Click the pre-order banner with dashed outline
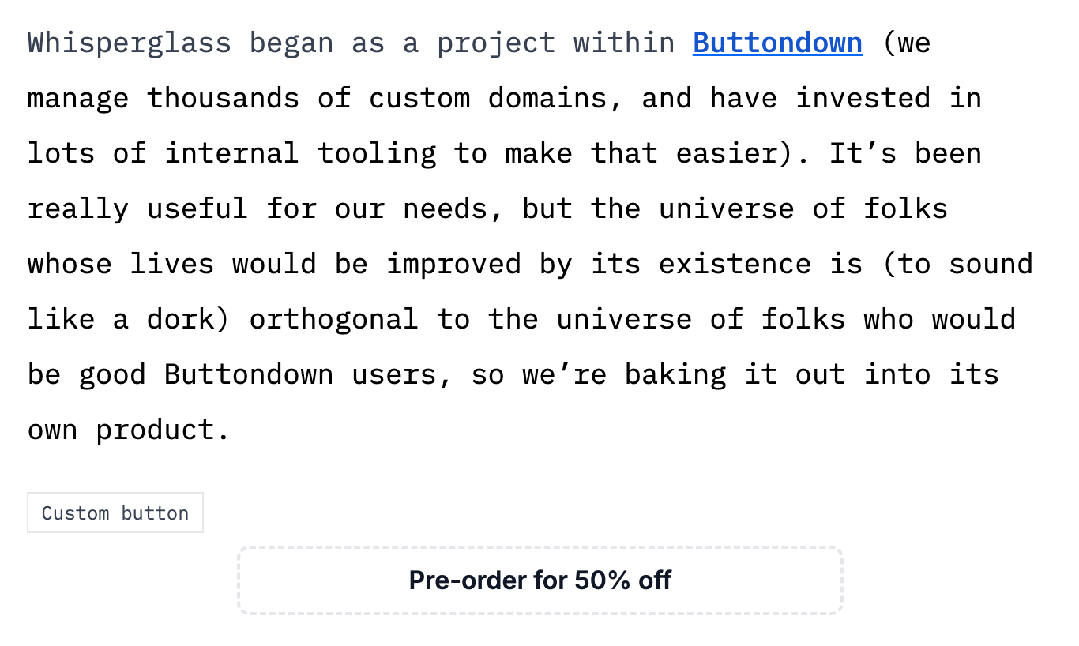Image resolution: width=1079 pixels, height=646 pixels. (539, 580)
